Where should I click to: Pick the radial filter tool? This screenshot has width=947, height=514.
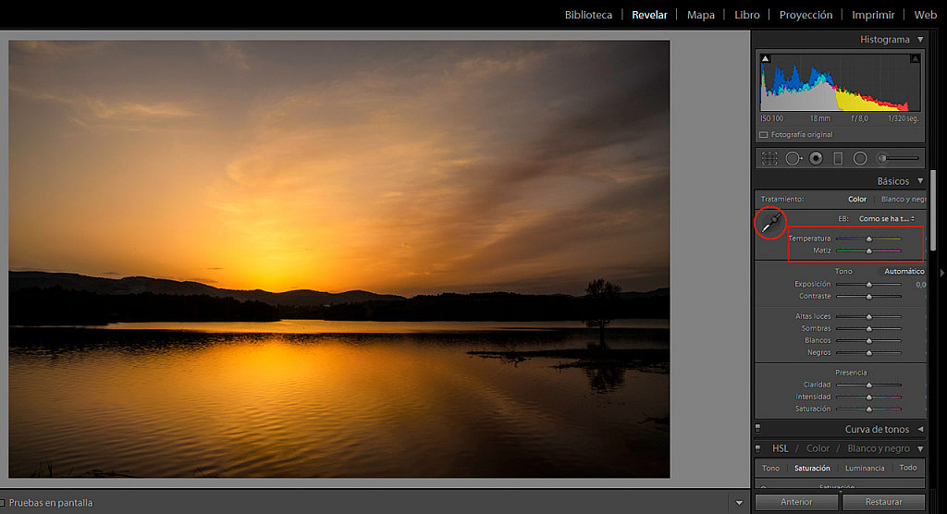(860, 158)
